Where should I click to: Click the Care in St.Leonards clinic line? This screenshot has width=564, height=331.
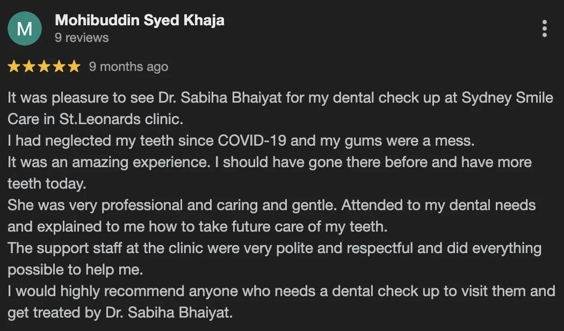click(95, 119)
